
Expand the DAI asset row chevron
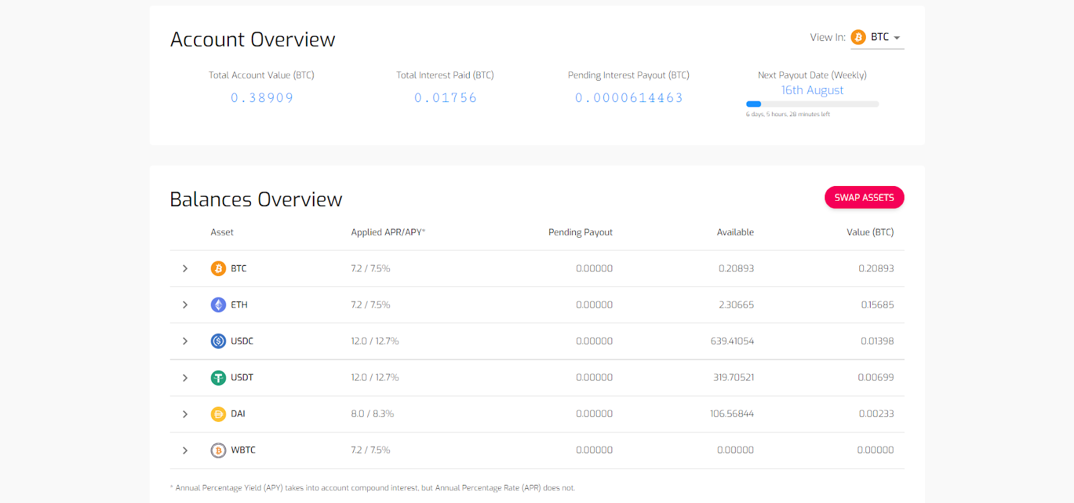point(185,414)
